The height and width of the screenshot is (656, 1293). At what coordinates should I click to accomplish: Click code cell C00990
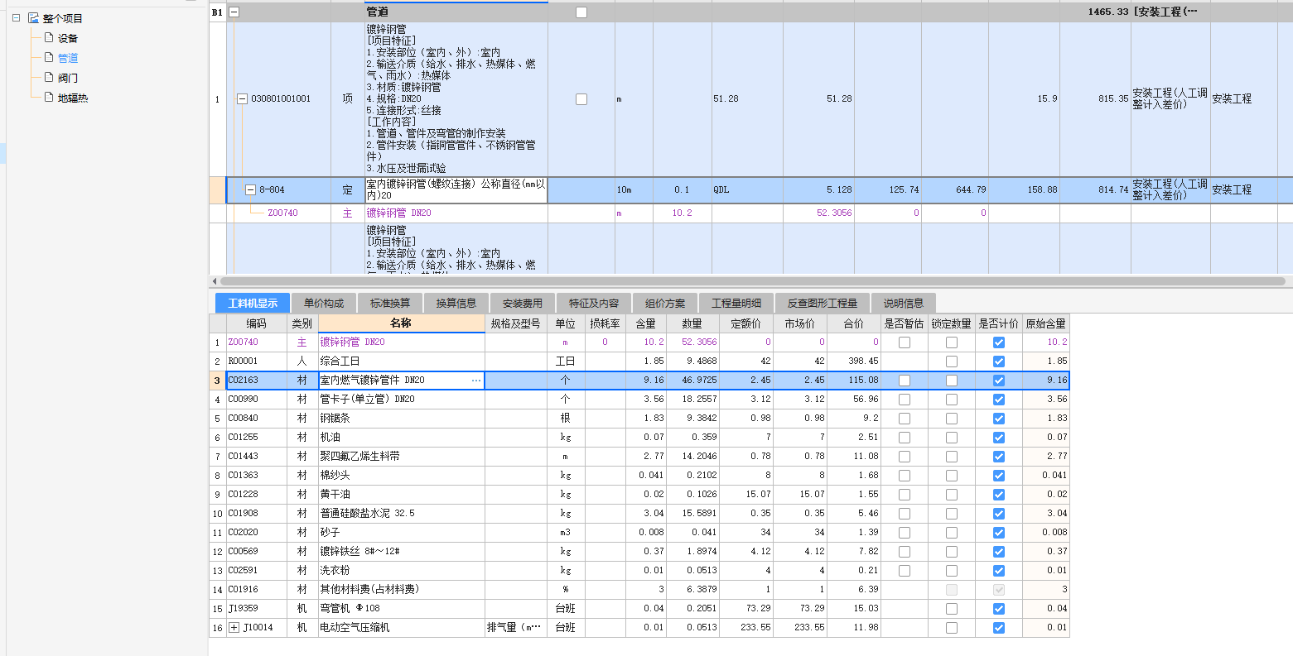[x=257, y=400]
